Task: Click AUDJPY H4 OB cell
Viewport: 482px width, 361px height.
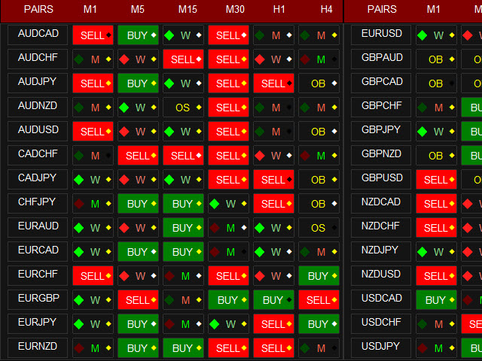Action: (319, 83)
